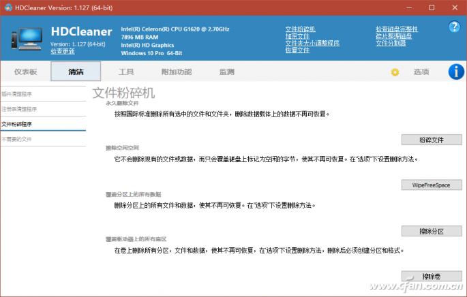Click the HDCleaner title bar app icon
The width and height of the screenshot is (467, 297).
click(x=8, y=7)
